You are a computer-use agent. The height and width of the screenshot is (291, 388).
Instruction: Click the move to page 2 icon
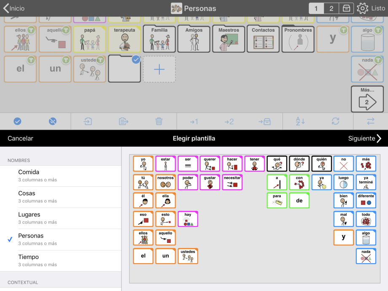coord(229,121)
